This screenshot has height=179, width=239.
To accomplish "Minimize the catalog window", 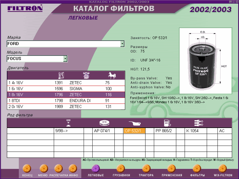I will click(x=230, y=2).
